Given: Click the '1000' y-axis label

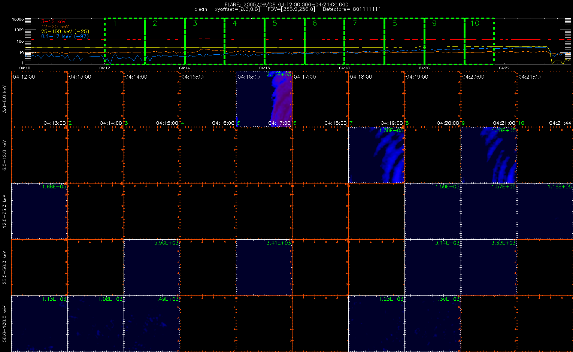Looking at the screenshot, I should tap(19, 30).
